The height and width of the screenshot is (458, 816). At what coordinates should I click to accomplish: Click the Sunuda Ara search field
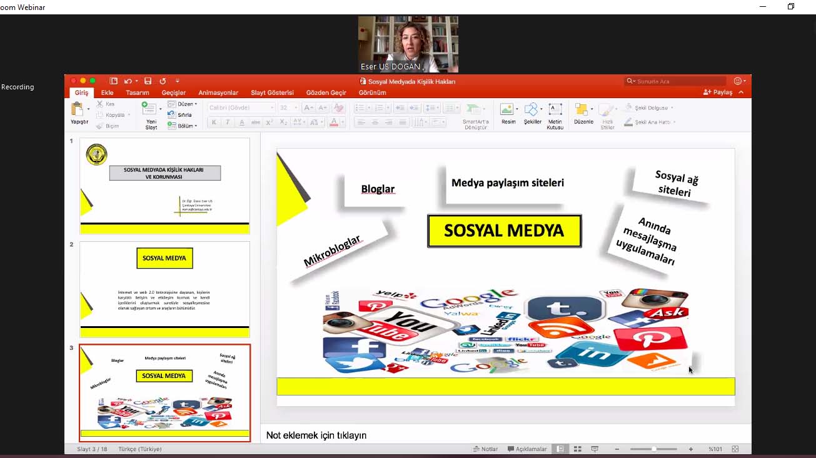pos(675,81)
